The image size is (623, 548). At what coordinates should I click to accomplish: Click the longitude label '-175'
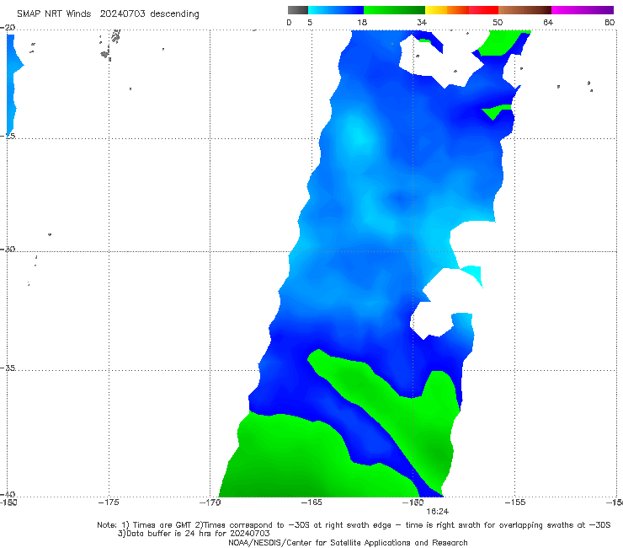coord(109,502)
